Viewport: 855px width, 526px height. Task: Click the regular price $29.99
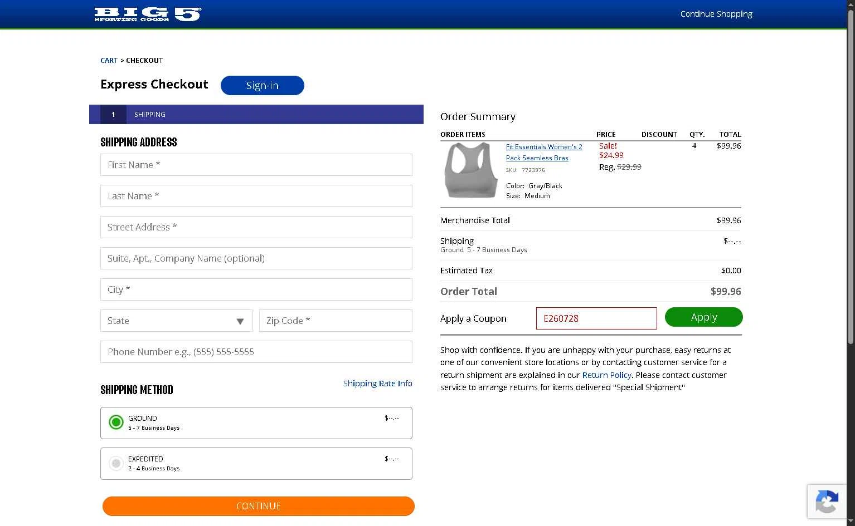tap(629, 167)
